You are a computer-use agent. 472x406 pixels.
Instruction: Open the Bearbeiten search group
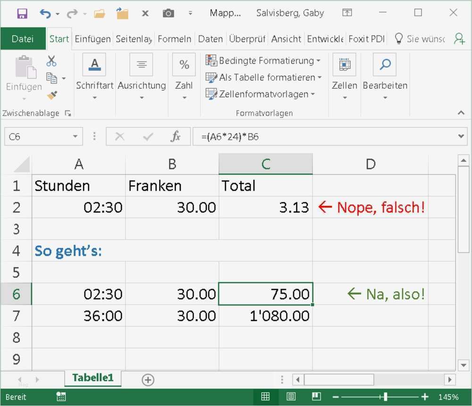385,76
